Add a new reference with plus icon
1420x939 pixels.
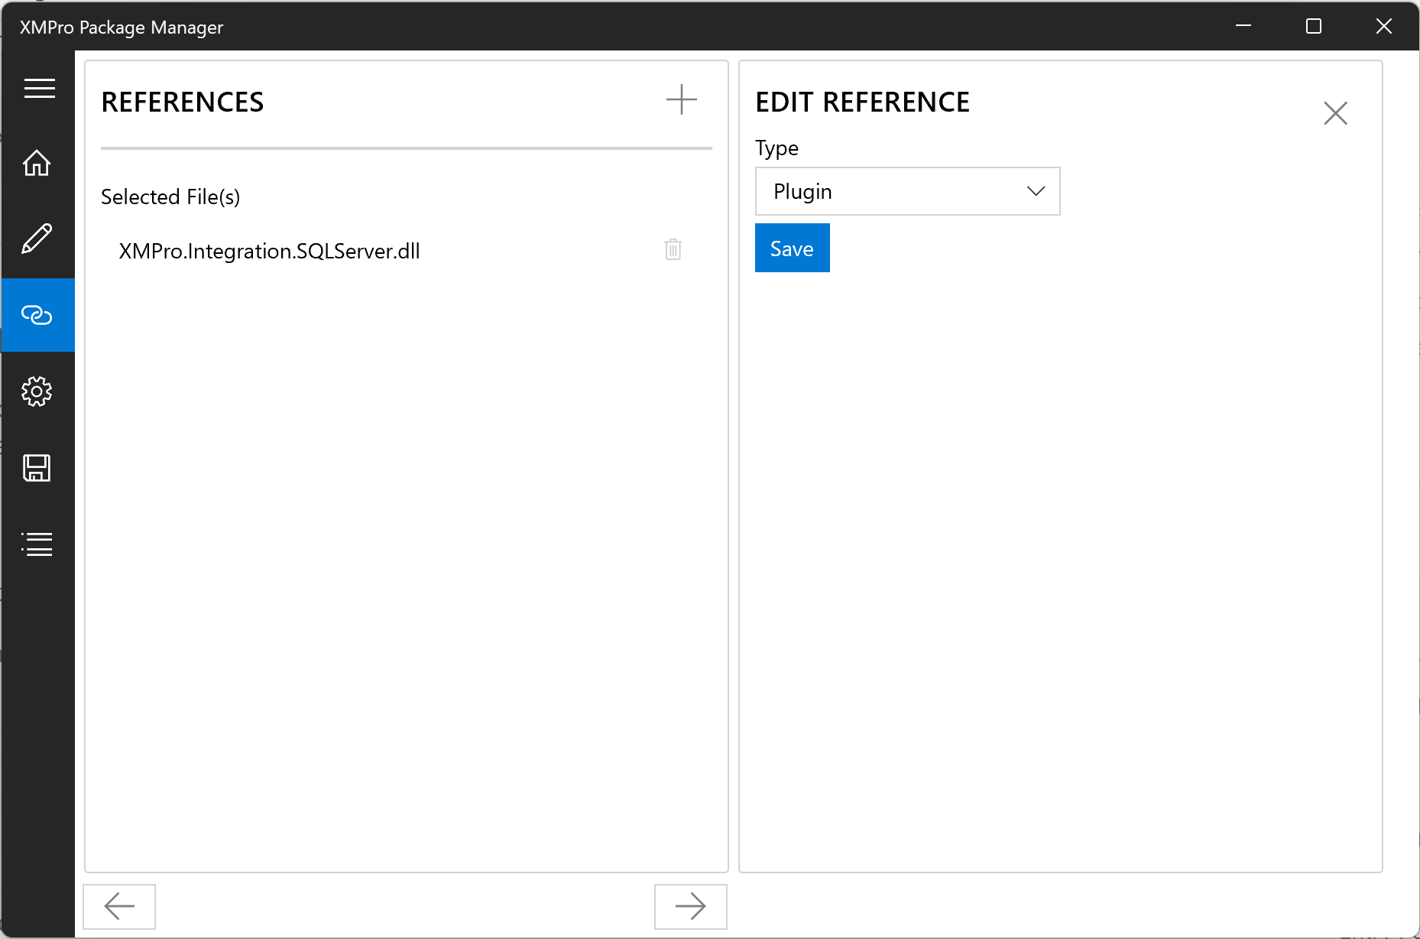click(681, 100)
